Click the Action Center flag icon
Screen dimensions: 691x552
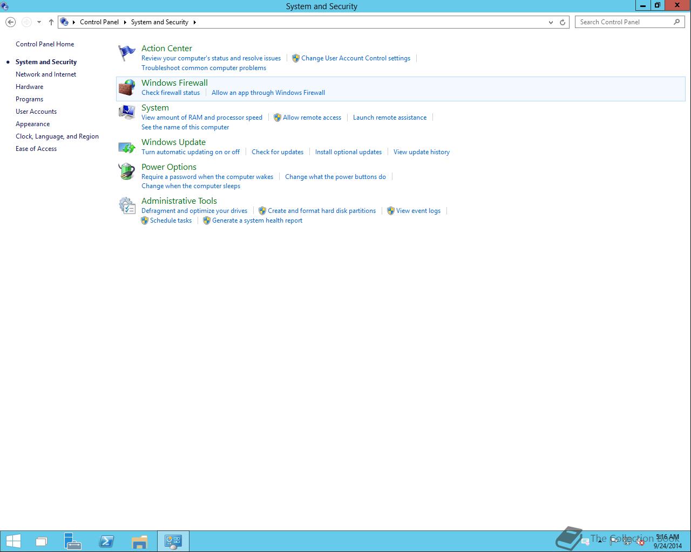(x=127, y=53)
